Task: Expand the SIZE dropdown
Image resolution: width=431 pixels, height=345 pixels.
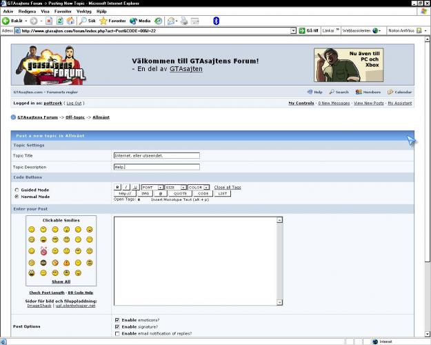Action: tap(183, 187)
